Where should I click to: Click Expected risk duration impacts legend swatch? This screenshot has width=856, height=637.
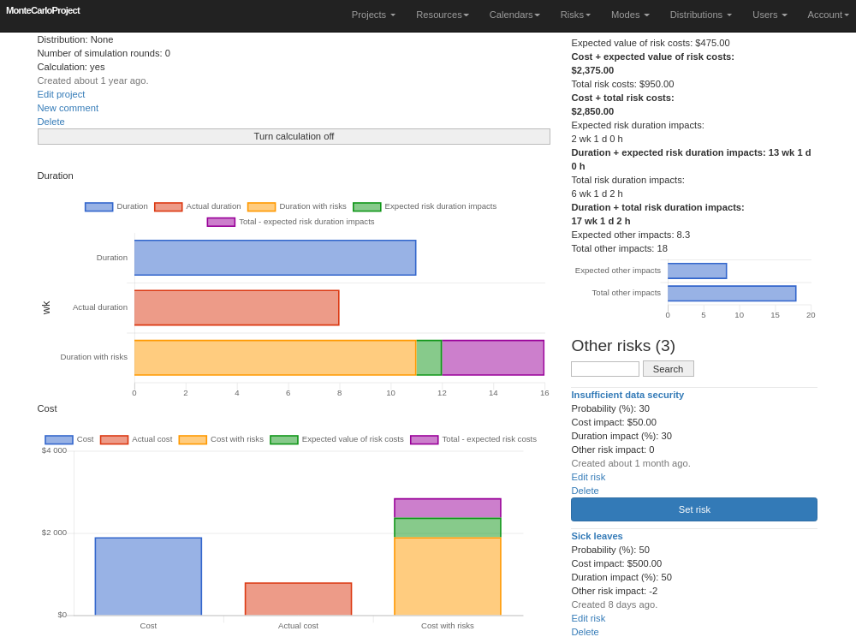[x=366, y=207]
